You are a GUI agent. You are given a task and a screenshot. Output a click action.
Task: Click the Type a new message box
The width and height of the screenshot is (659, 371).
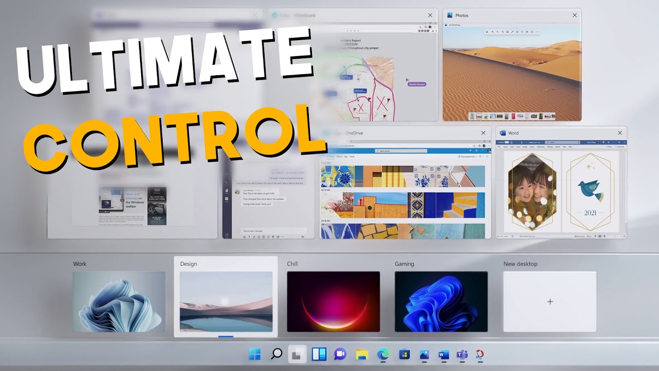[x=273, y=231]
